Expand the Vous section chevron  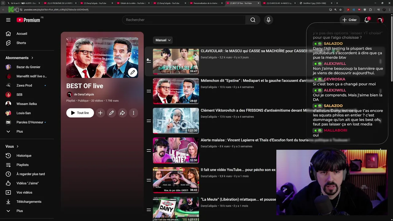(x=18, y=146)
